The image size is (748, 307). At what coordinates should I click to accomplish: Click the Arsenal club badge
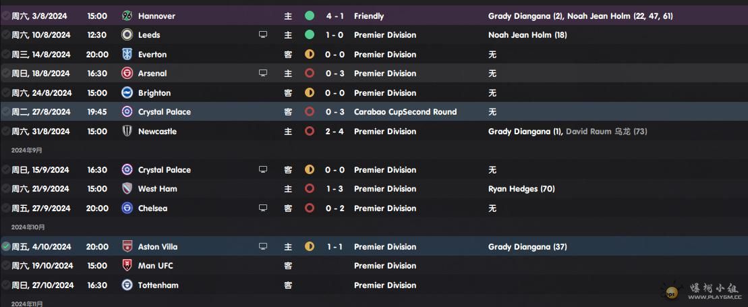127,73
